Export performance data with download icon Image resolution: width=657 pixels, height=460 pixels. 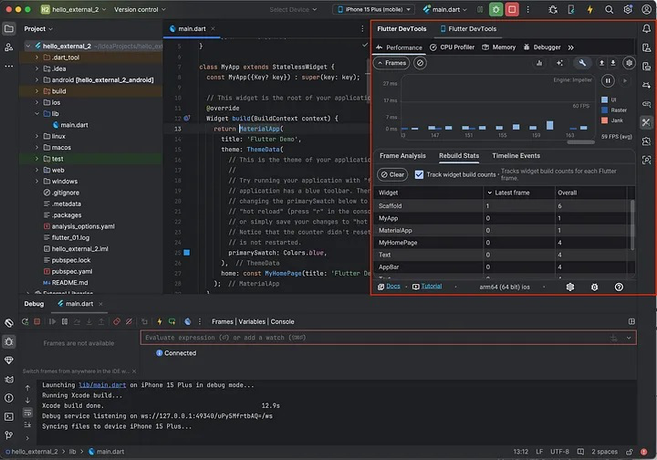point(613,63)
